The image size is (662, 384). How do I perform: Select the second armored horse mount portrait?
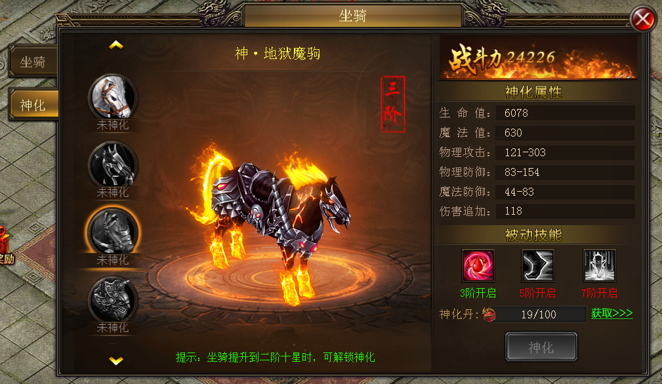pyautogui.click(x=112, y=165)
